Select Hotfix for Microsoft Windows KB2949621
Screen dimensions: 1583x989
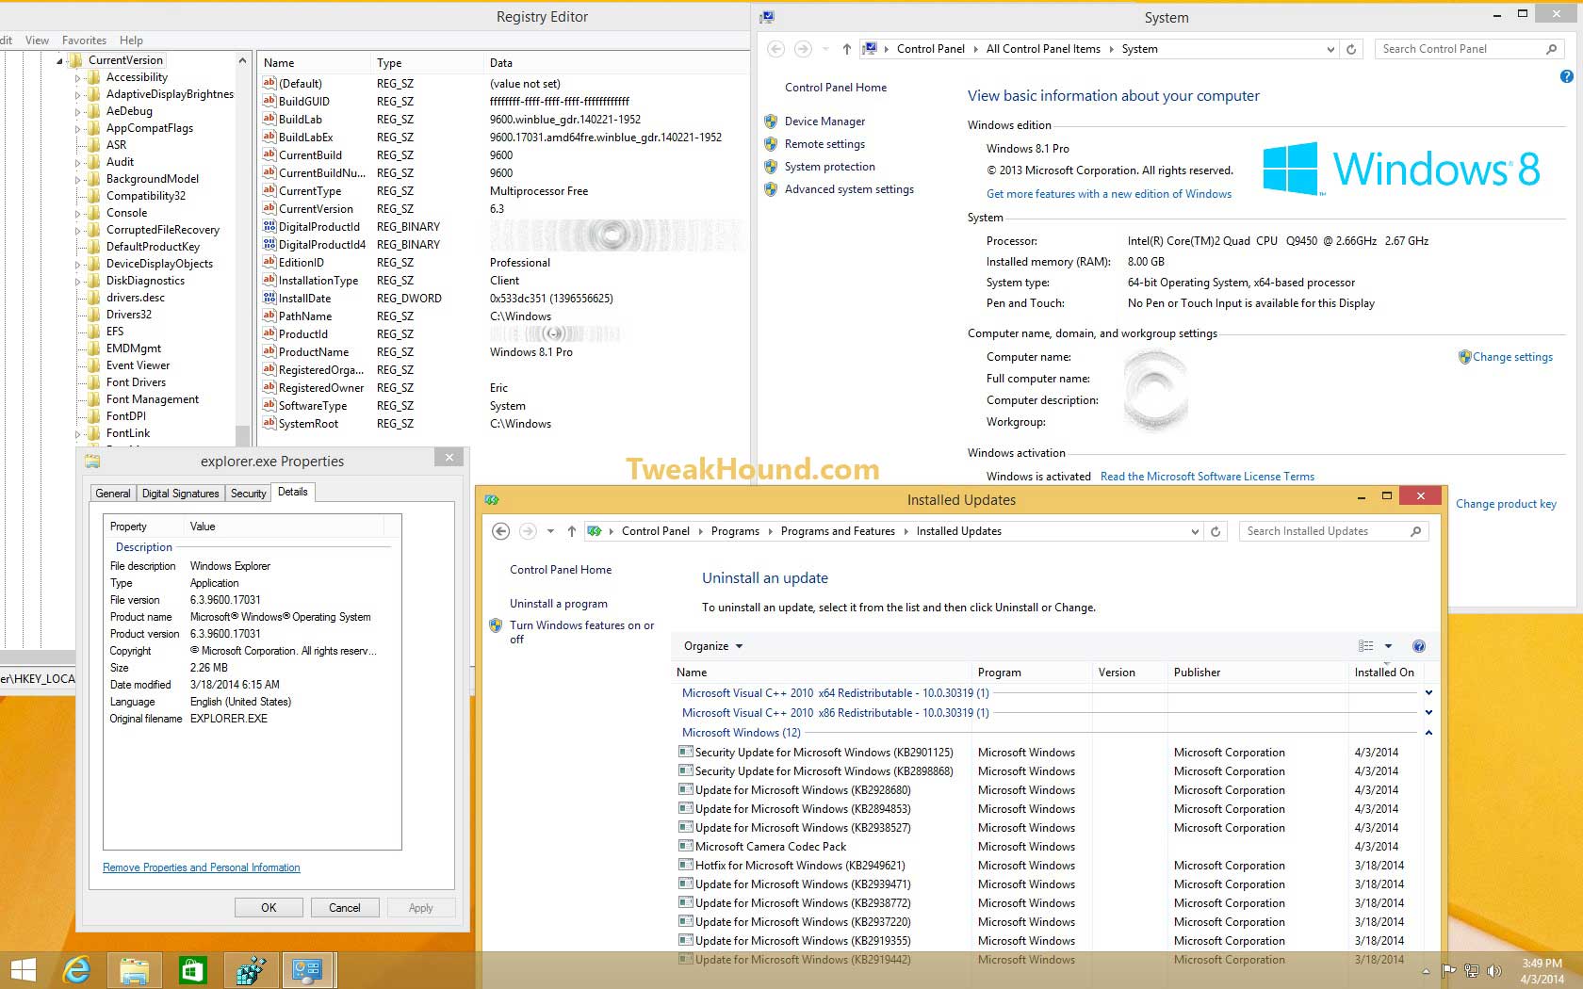point(800,866)
